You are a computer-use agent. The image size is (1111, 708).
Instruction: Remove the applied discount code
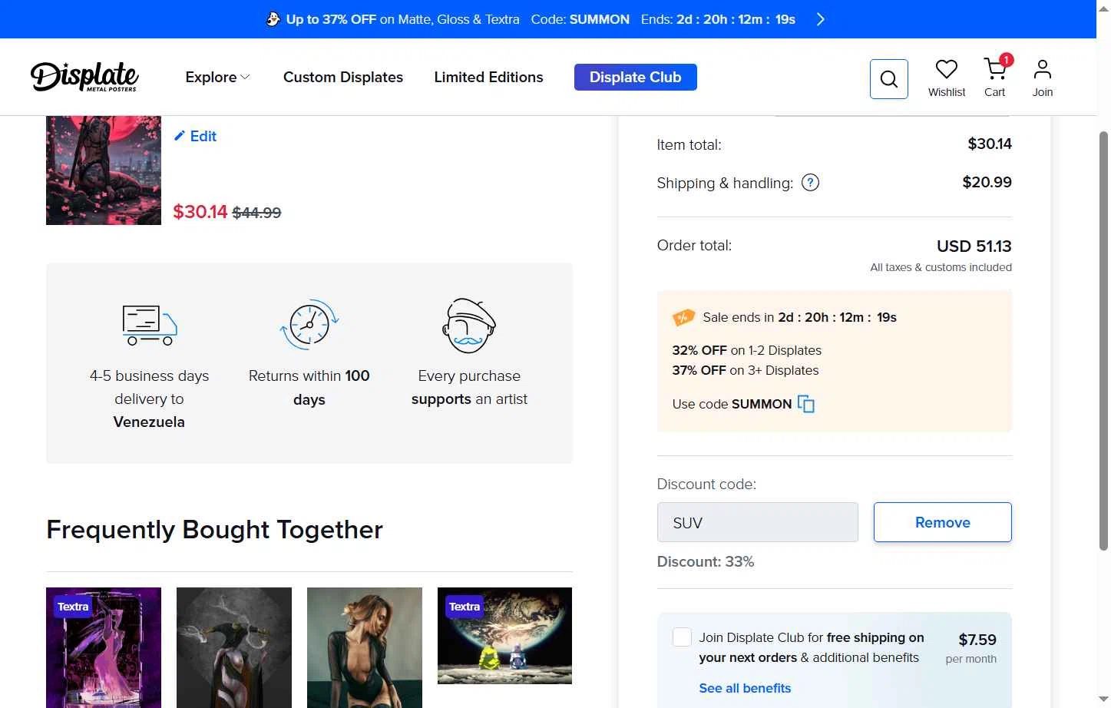(x=942, y=522)
